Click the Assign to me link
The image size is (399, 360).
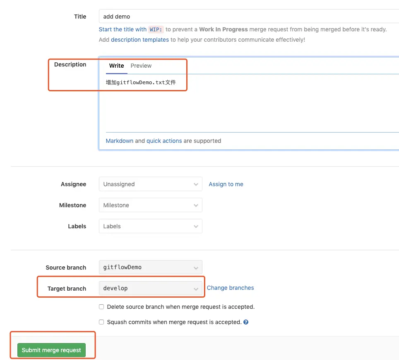pos(226,185)
